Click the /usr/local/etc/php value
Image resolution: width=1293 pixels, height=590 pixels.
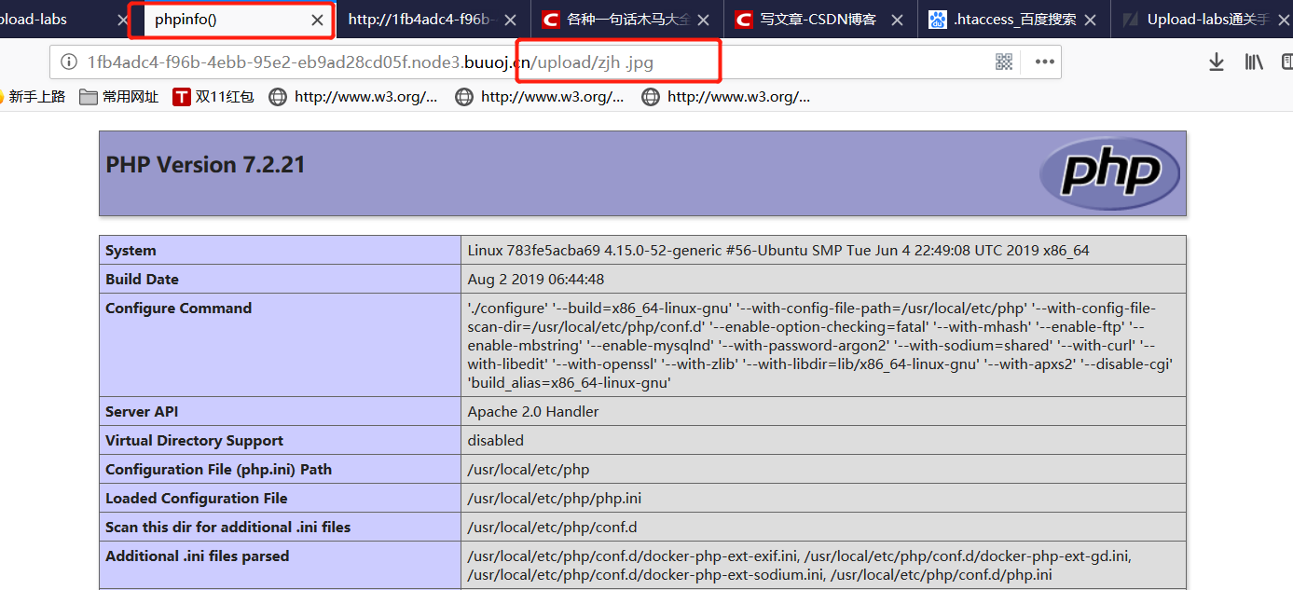click(529, 470)
